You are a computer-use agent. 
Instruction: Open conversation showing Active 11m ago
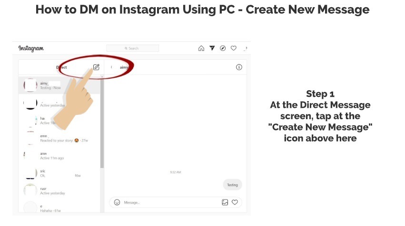point(59,156)
